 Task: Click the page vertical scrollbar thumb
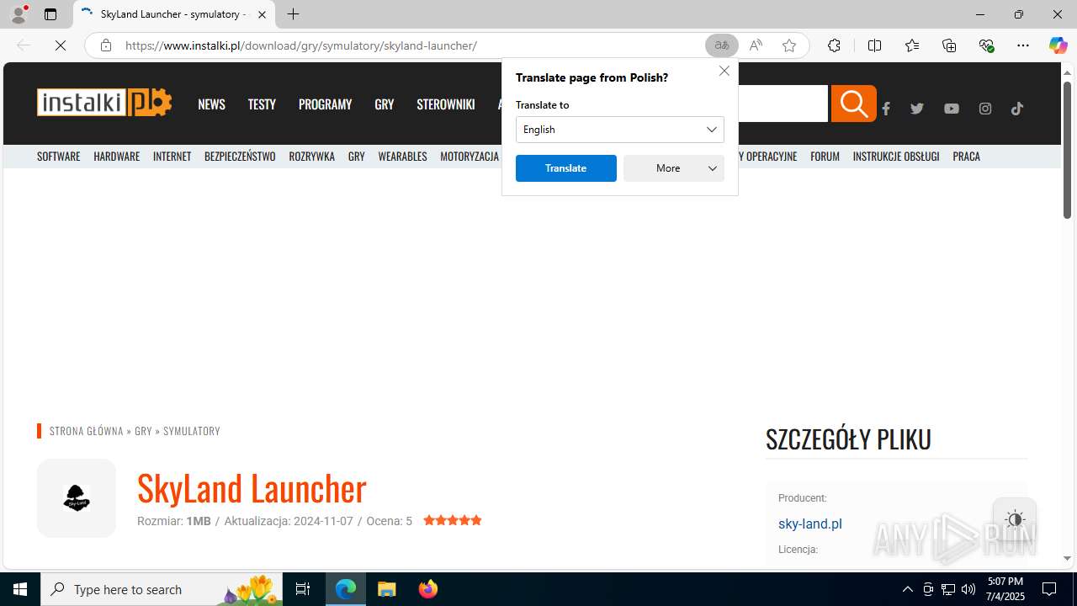[x=1067, y=151]
